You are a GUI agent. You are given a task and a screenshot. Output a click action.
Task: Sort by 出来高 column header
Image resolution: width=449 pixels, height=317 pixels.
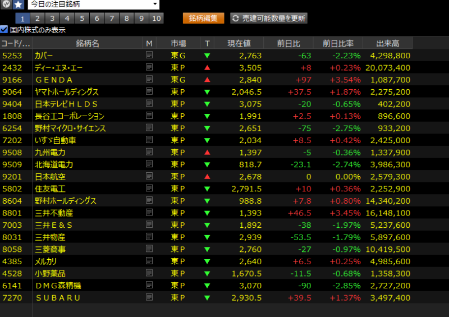point(388,43)
